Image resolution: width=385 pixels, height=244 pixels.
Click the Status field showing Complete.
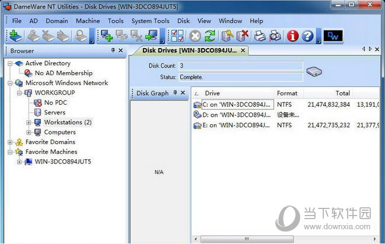click(241, 77)
